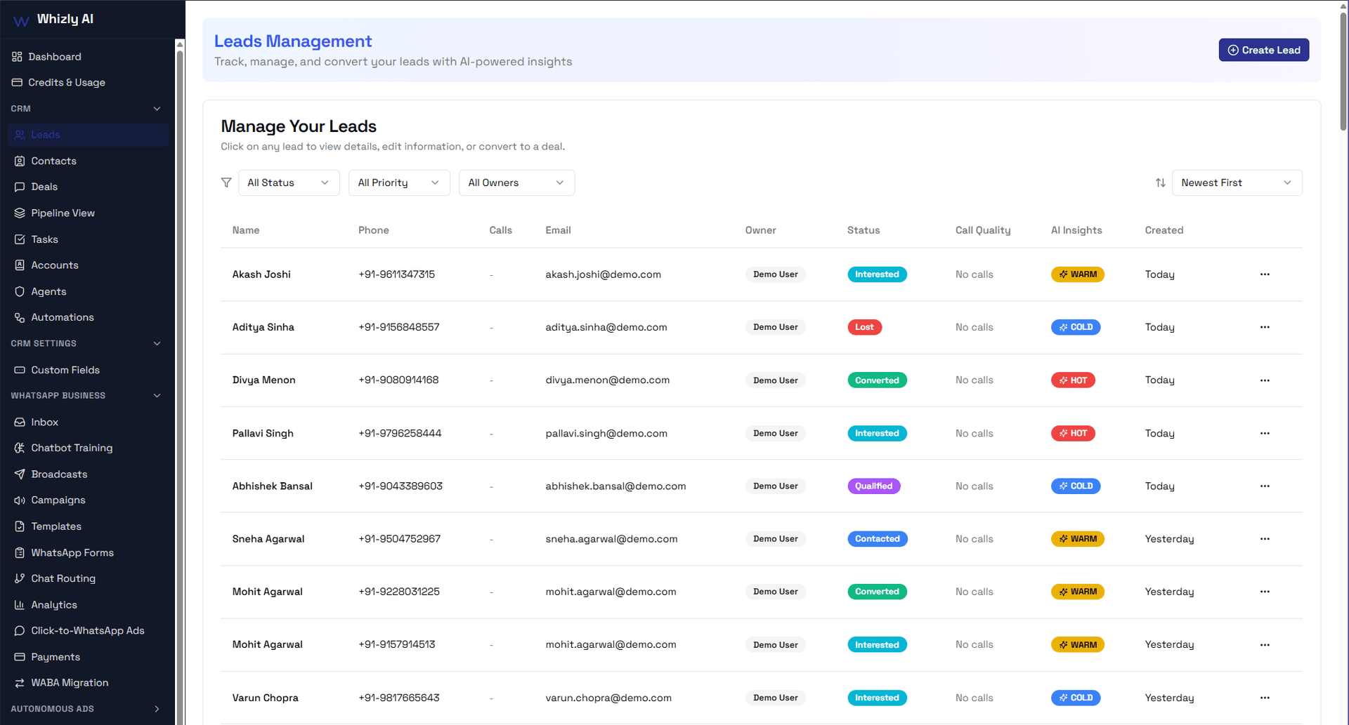Select the Chatbot Training icon
The image size is (1349, 725).
(x=19, y=448)
